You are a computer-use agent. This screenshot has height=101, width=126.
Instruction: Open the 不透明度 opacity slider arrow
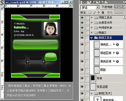(x=124, y=7)
